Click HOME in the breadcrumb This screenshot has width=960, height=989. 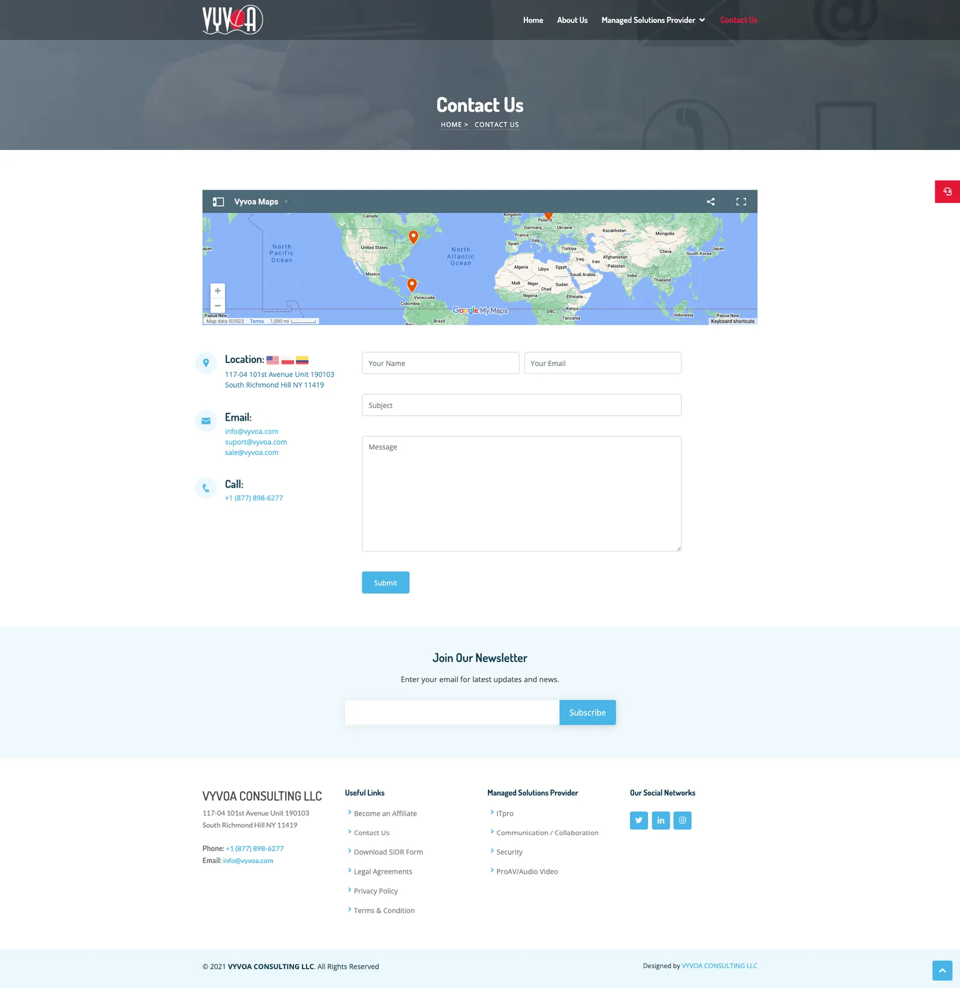[x=451, y=125]
